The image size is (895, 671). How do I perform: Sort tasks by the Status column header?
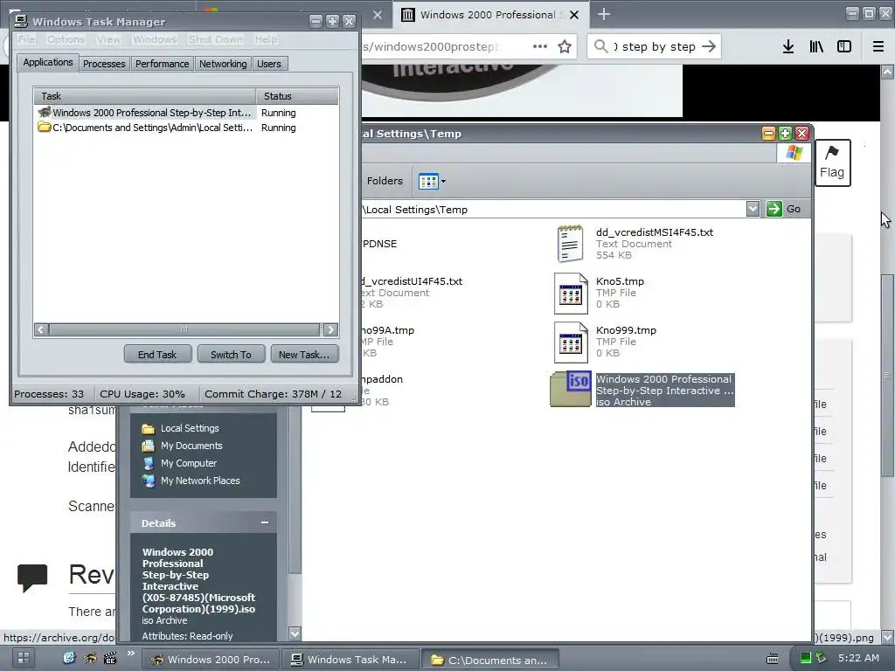tap(297, 96)
